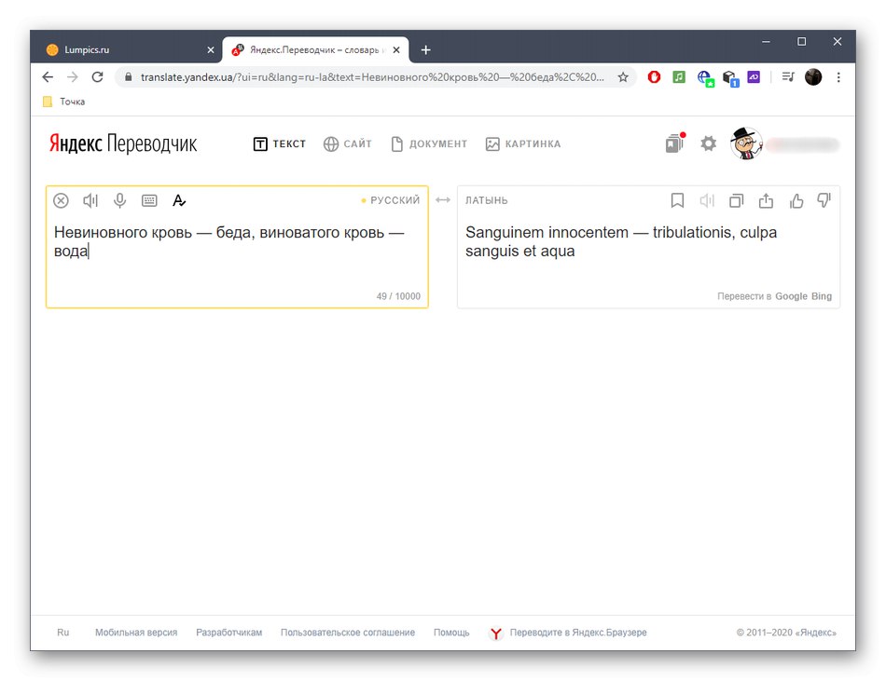Toggle spell check icon in source panel
The image size is (886, 681).
(x=179, y=200)
